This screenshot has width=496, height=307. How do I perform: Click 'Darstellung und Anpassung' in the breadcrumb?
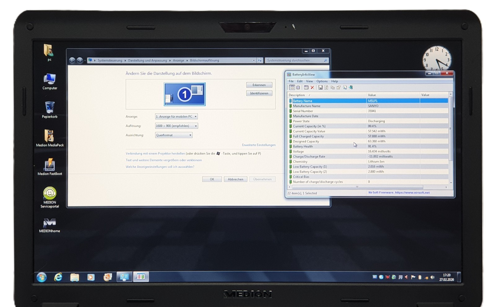click(148, 61)
